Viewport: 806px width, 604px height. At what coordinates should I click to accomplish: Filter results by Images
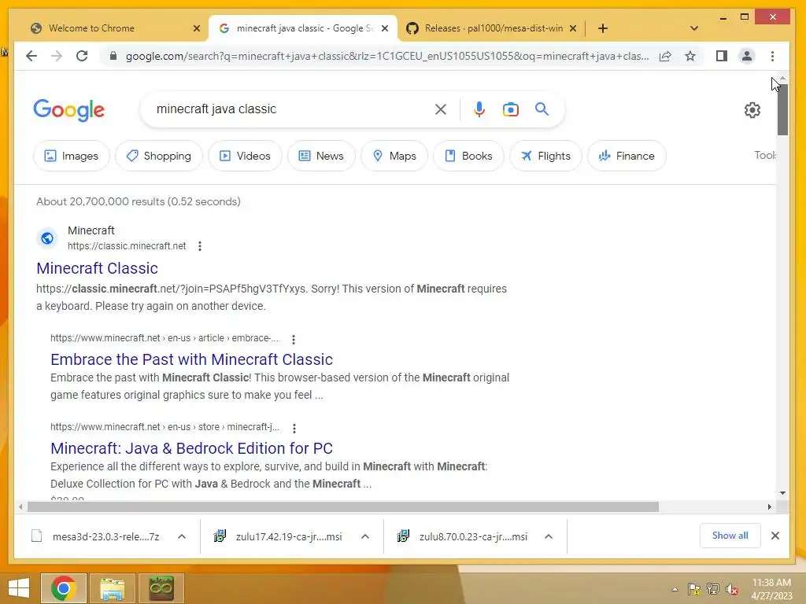click(72, 156)
